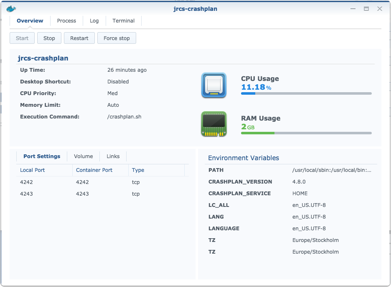The height and width of the screenshot is (287, 391).
Task: Click the CPU Priority 'Med' value
Action: [112, 93]
